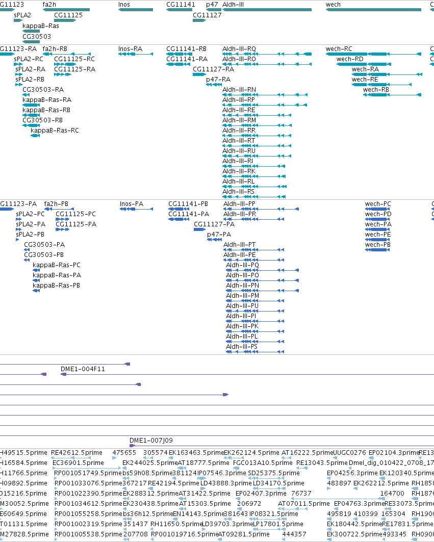Select transcript CG30503-RA
This screenshot has width=434, height=542.
(x=43, y=90)
